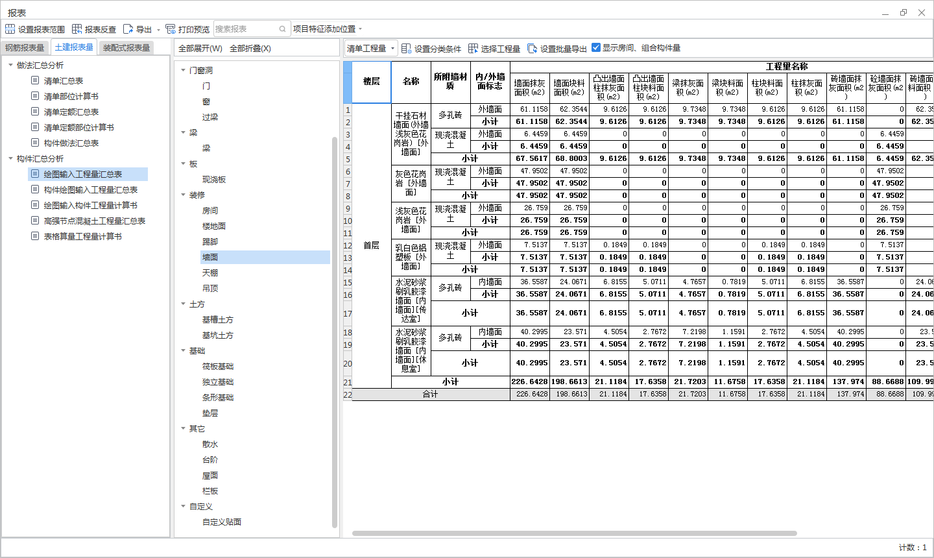Click the search magnifier icon
The image size is (934, 558).
[282, 29]
